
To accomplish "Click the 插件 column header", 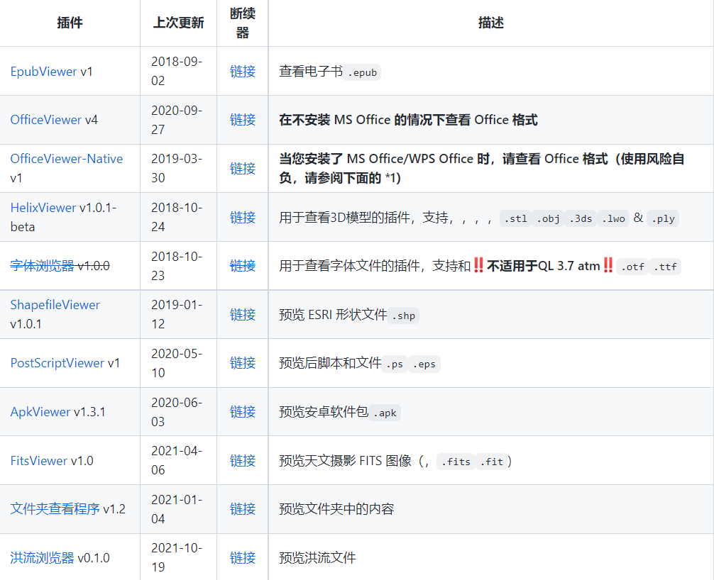I will 70,23.
